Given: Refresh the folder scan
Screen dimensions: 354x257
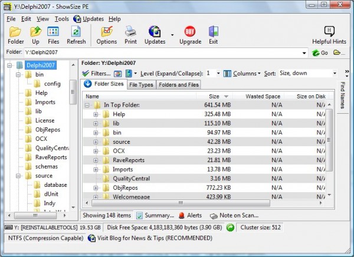Looking at the screenshot, I should 76,35.
